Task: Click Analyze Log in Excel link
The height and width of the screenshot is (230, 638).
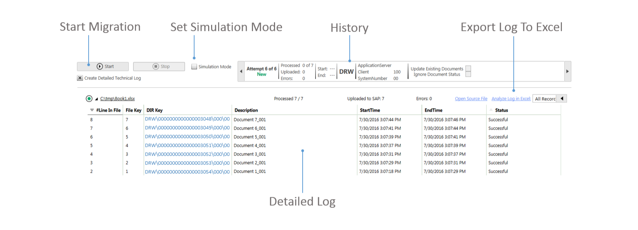Action: pos(511,99)
